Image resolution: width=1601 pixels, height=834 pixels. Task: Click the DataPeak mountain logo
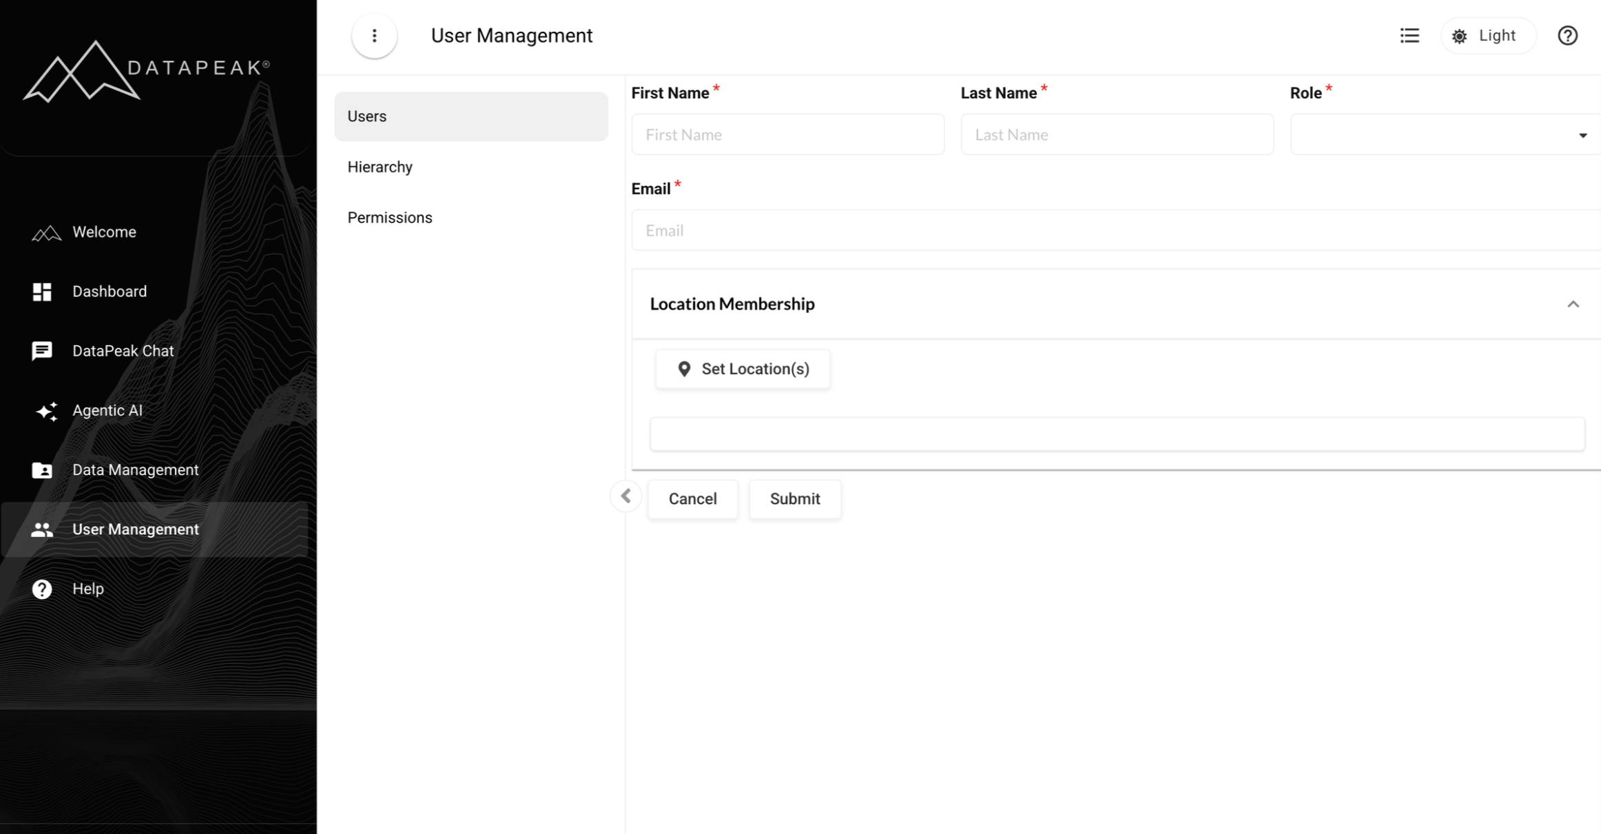[147, 71]
